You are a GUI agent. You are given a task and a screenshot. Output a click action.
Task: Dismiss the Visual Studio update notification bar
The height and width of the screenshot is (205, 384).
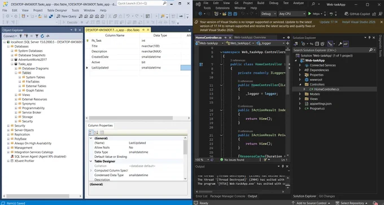click(381, 22)
